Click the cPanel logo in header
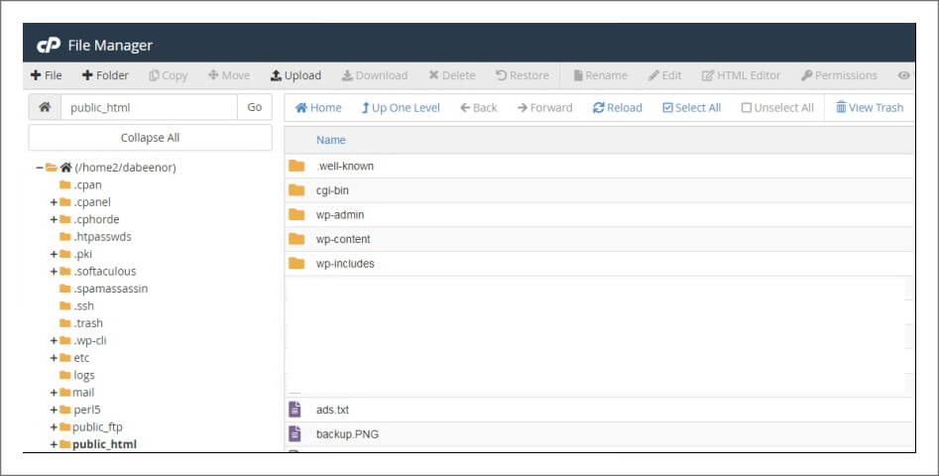This screenshot has height=476, width=939. pos(49,45)
